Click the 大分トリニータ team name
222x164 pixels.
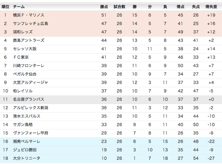click(27, 158)
